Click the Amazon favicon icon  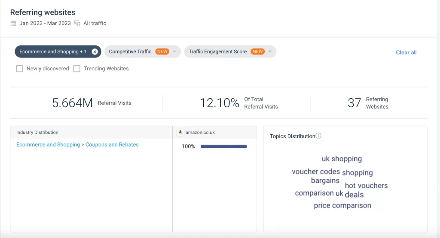click(180, 132)
